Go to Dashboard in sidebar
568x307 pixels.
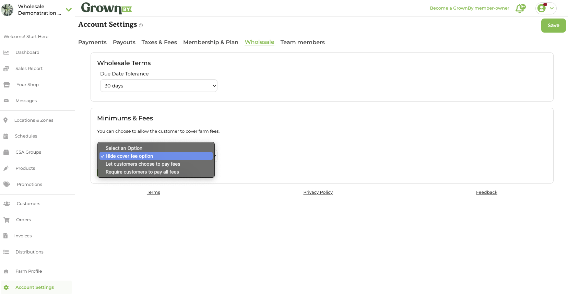27,52
